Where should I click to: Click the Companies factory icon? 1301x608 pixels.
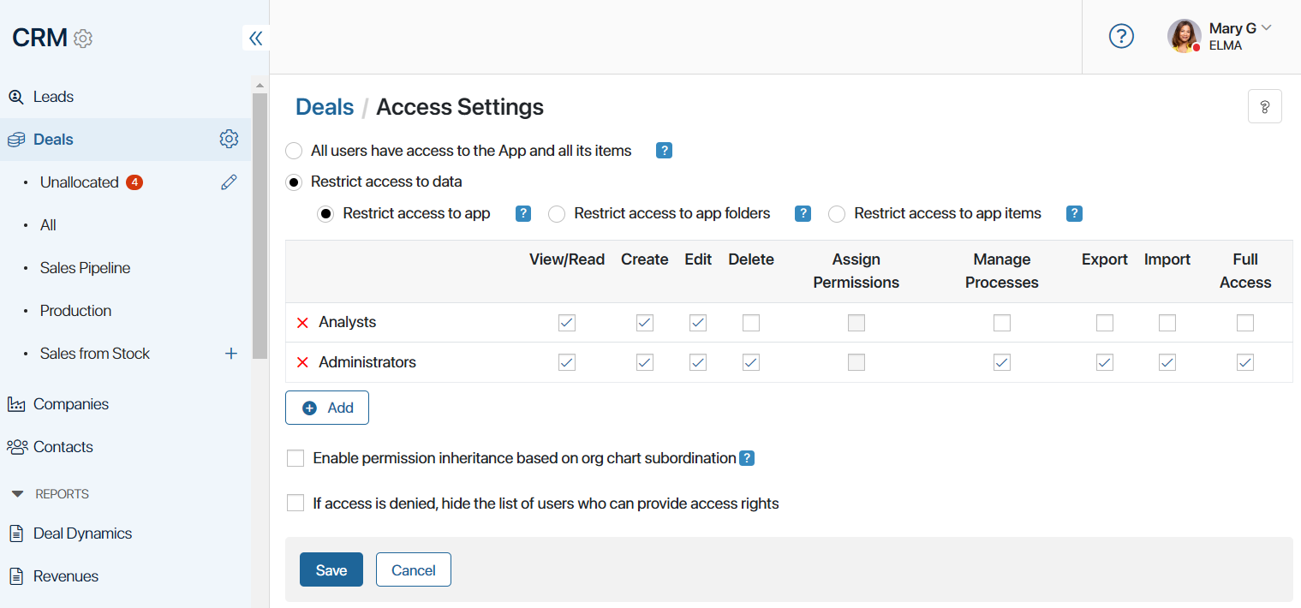(x=16, y=404)
